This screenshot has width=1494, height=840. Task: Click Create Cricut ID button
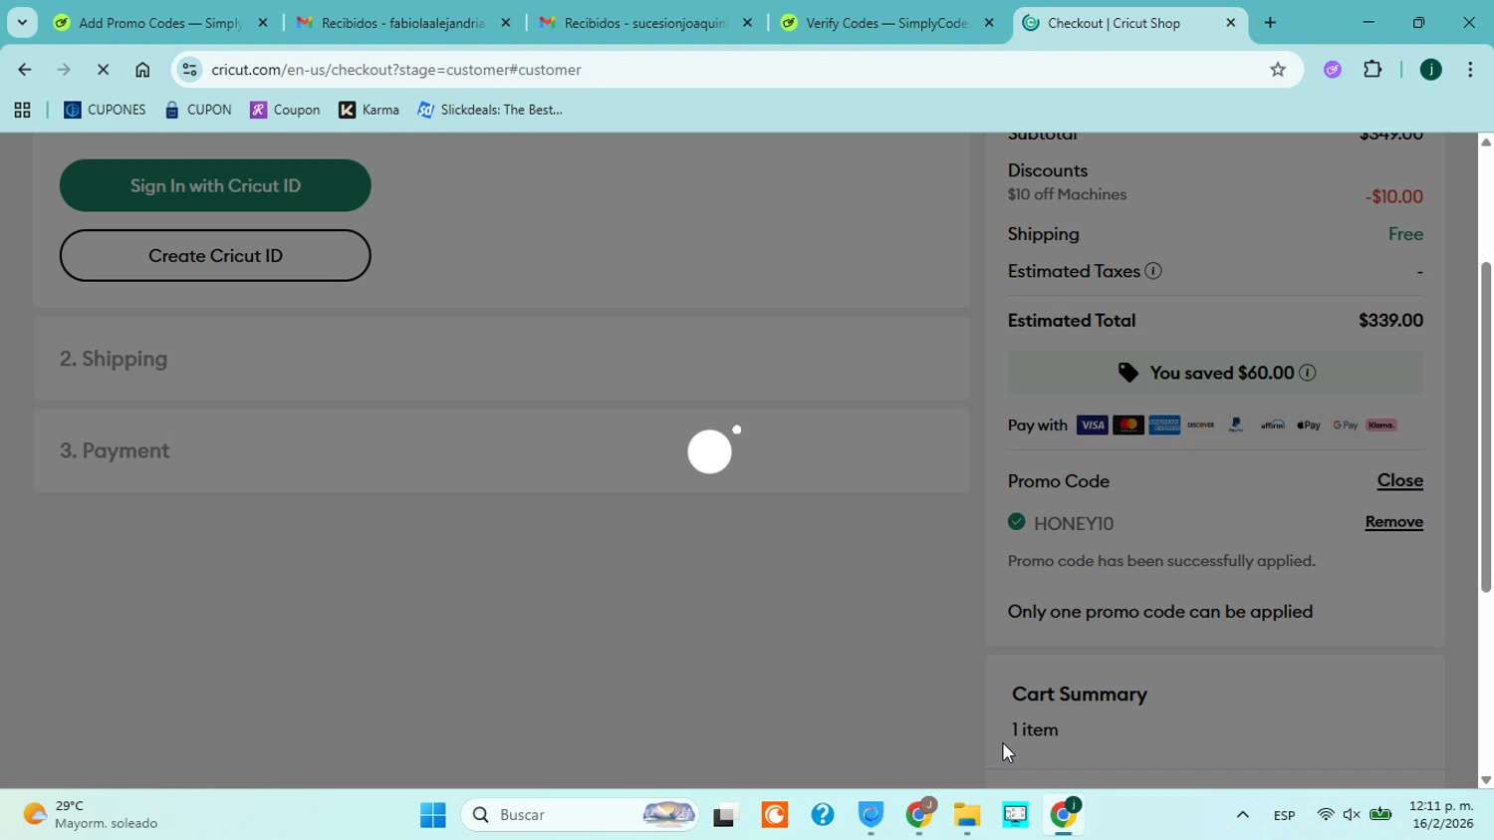(x=215, y=256)
